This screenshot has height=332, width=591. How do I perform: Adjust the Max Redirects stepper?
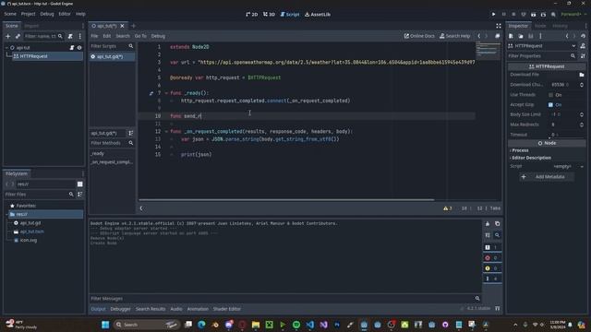(x=582, y=125)
